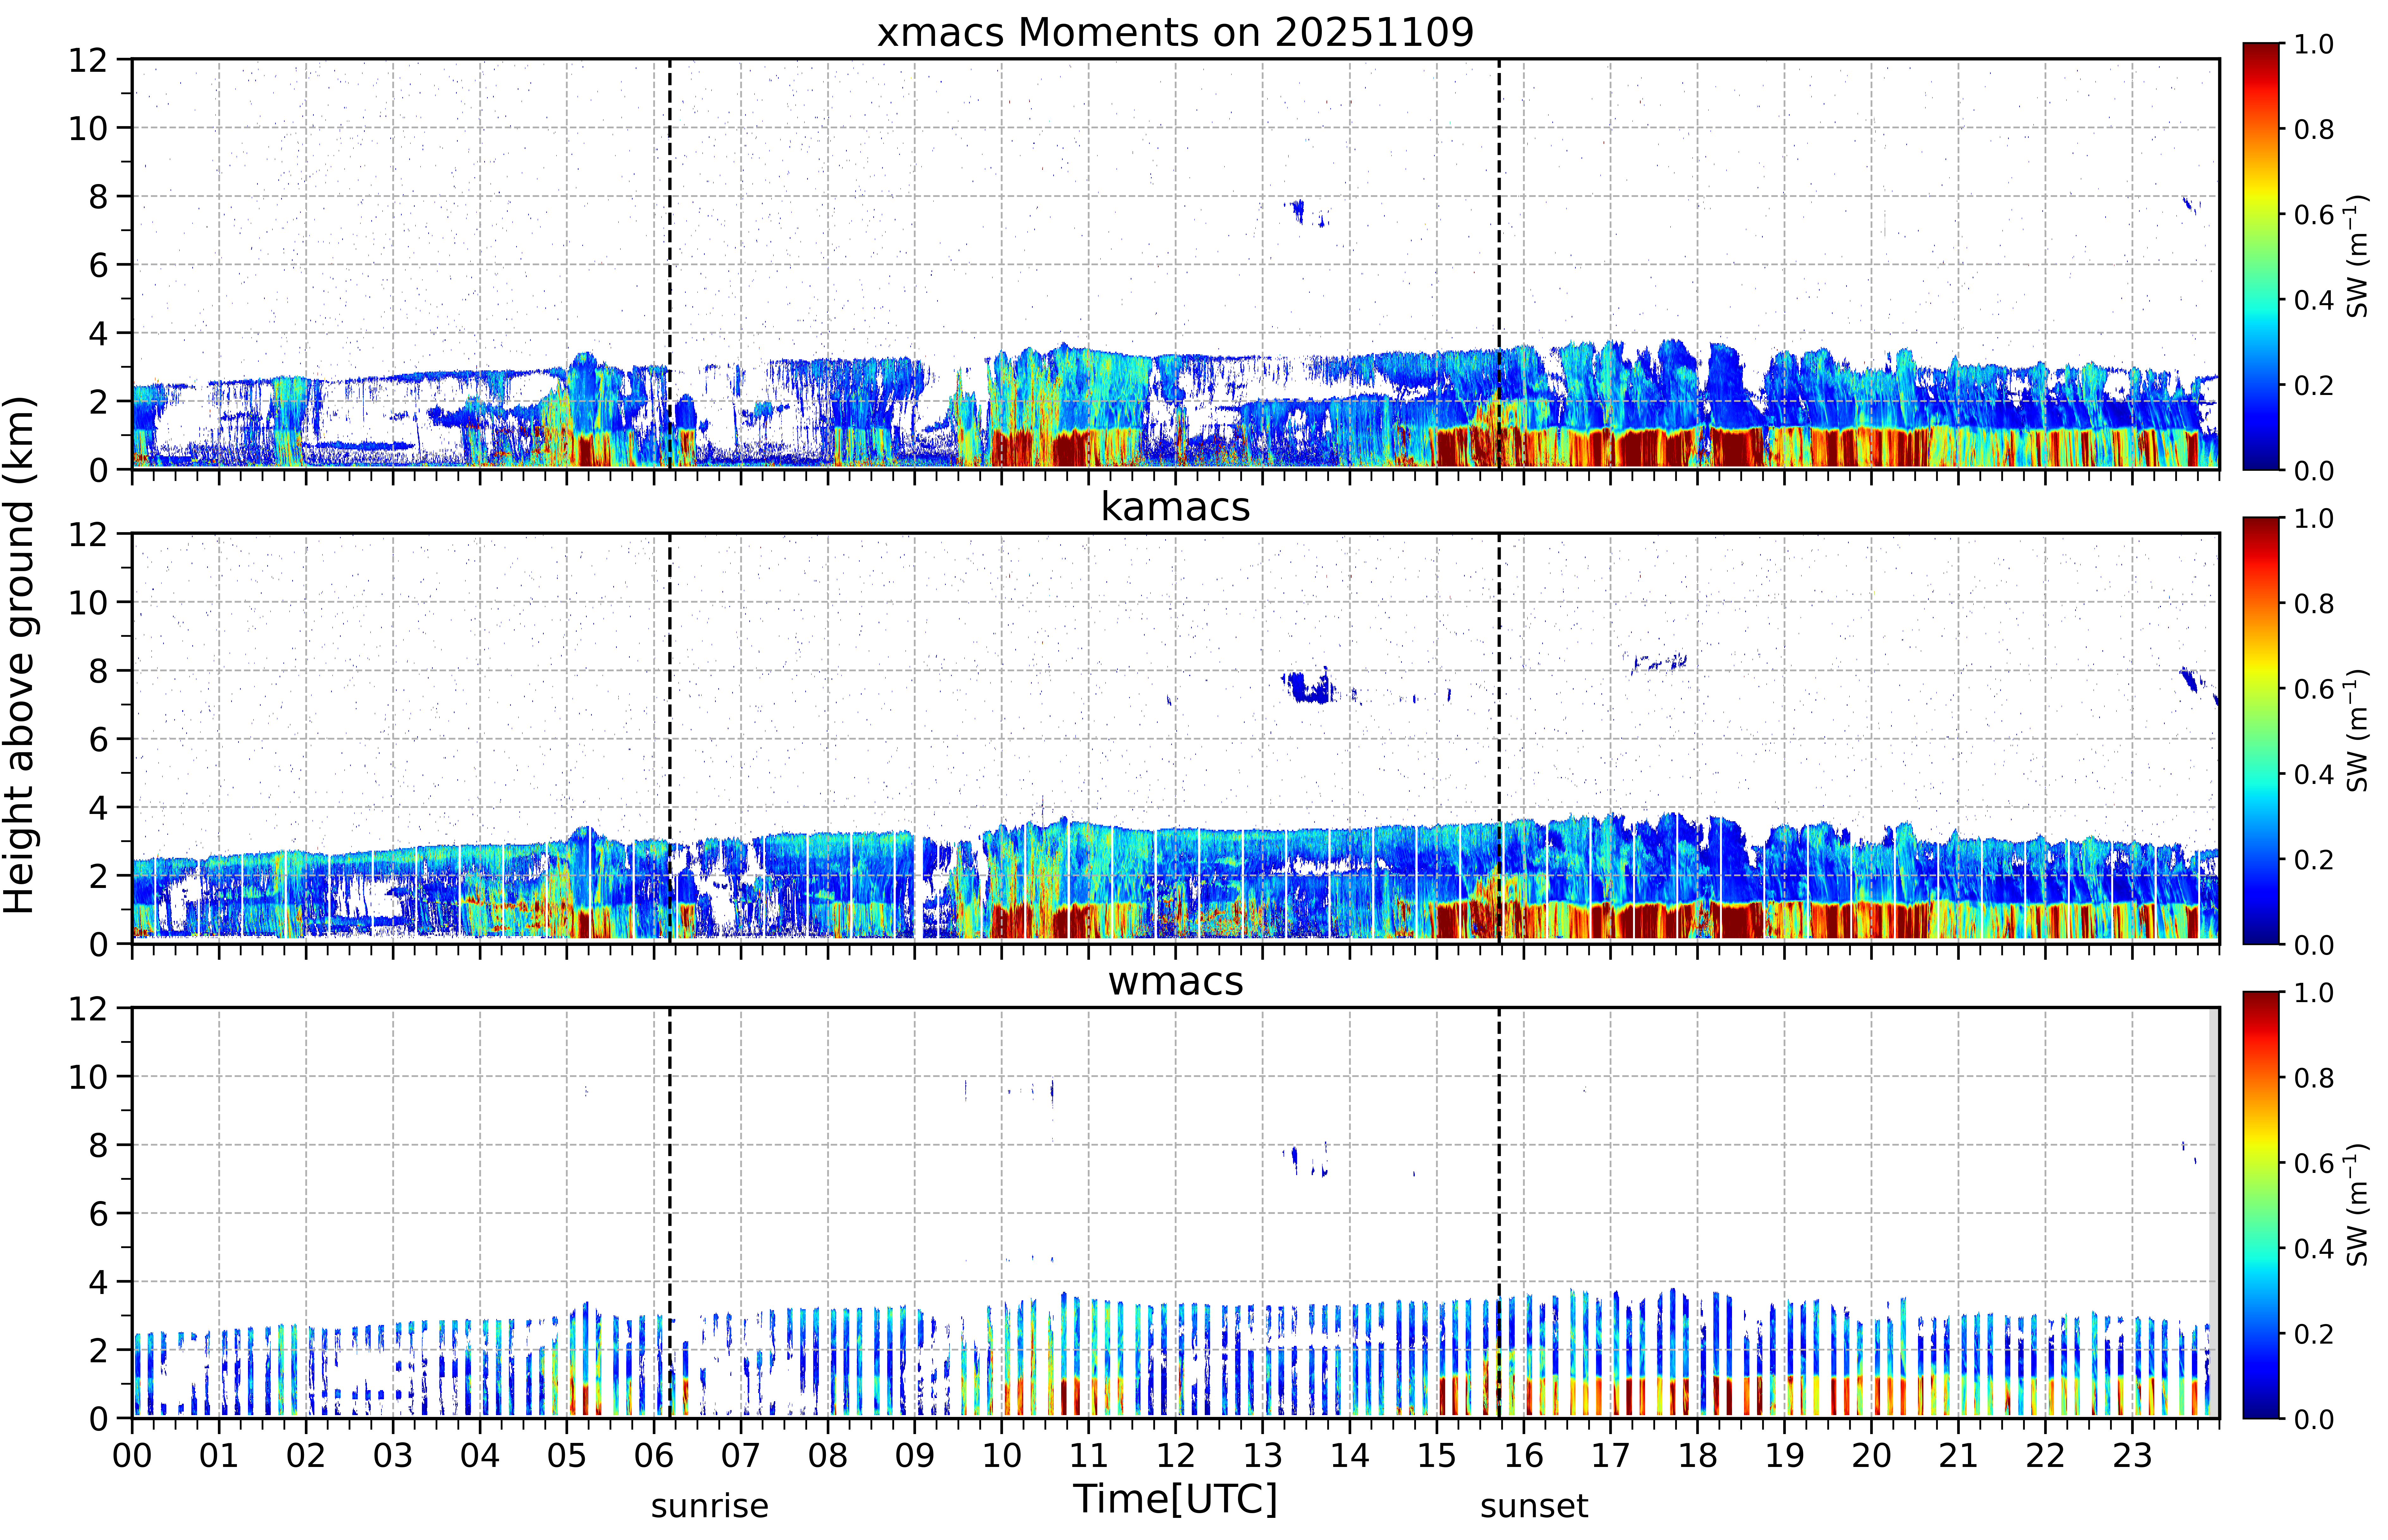Click the '12' height label of xmacs panel

tap(88, 60)
